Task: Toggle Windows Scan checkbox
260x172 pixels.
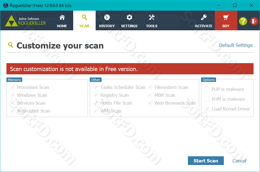Action: [13, 95]
